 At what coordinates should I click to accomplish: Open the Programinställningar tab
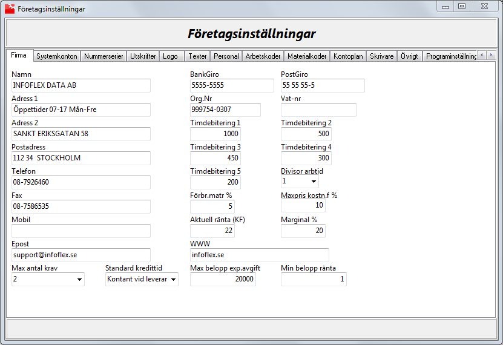coord(450,56)
